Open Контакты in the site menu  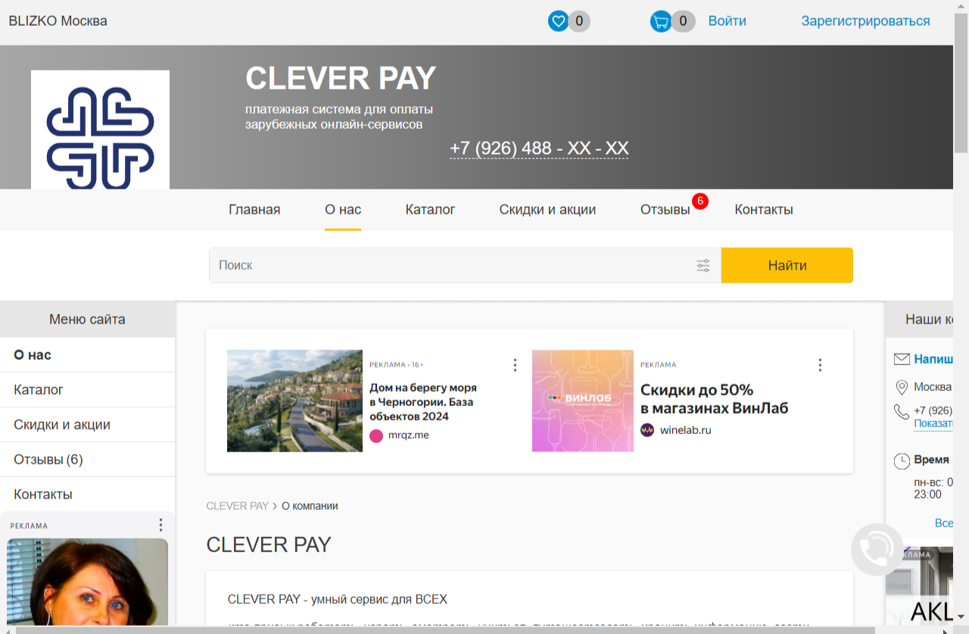[x=88, y=494]
